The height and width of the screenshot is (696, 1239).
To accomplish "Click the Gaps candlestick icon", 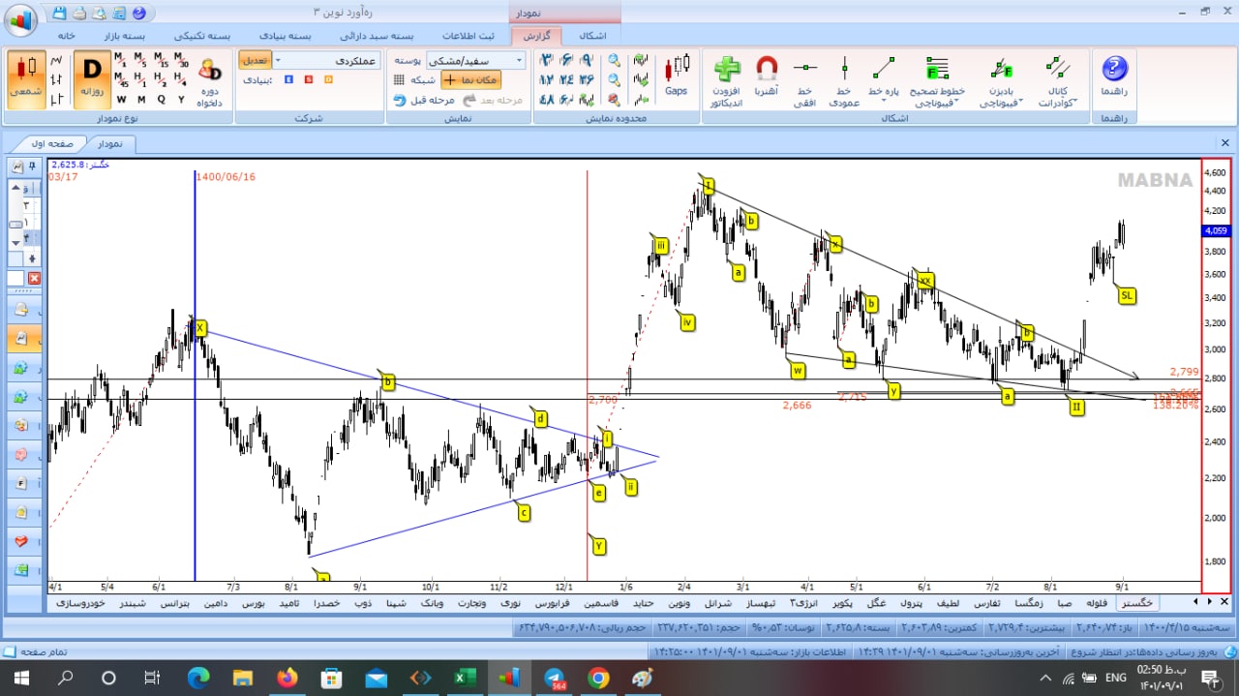I will (x=676, y=75).
